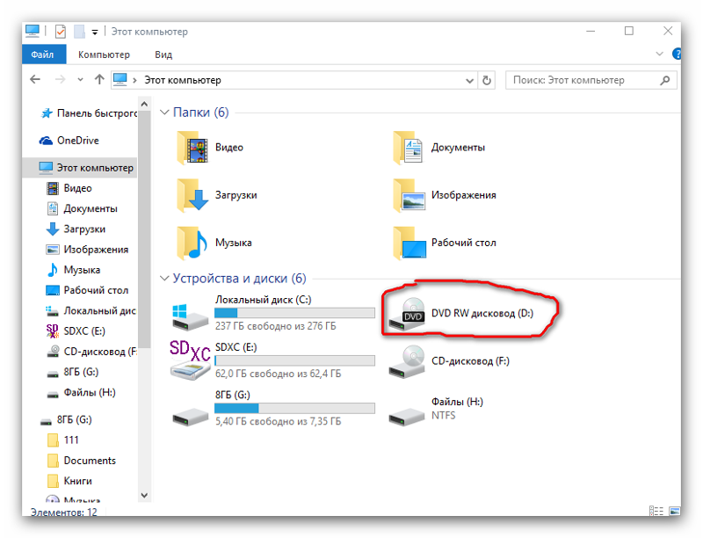Image resolution: width=703 pixels, height=538 pixels.
Task: Collapse the Устройства и диски section
Action: pos(164,279)
